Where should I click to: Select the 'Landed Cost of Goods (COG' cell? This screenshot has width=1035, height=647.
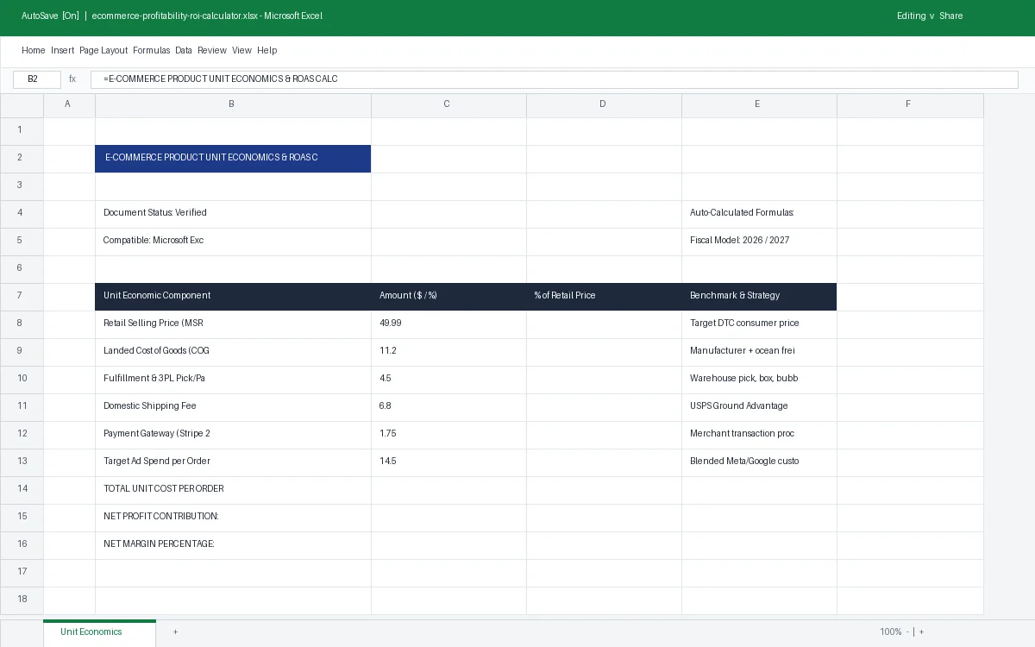click(233, 351)
